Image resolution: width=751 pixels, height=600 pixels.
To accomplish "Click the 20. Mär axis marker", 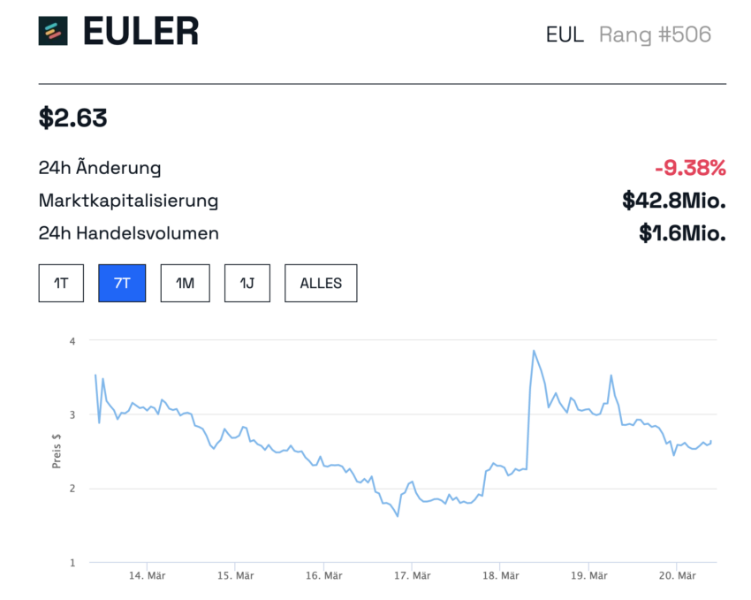I will click(678, 575).
